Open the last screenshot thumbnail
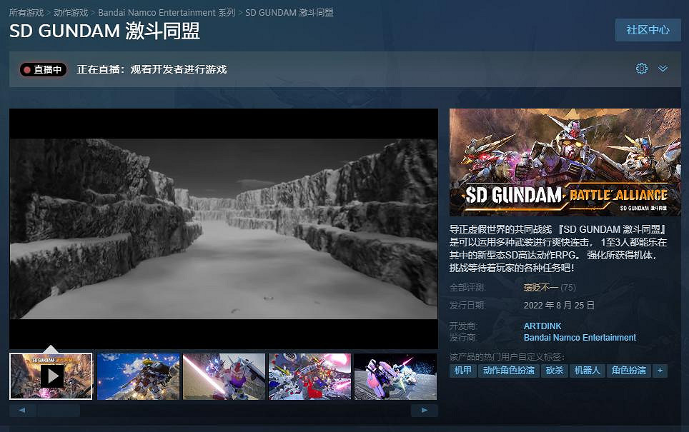689x432 pixels. 396,376
